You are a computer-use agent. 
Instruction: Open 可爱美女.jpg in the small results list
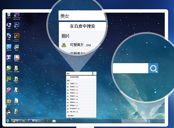pos(81,84)
